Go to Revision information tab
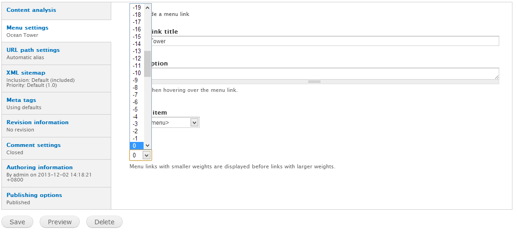This screenshot has width=517, height=242. (x=37, y=122)
